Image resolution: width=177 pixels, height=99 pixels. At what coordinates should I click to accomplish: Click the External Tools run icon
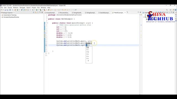(45, 10)
